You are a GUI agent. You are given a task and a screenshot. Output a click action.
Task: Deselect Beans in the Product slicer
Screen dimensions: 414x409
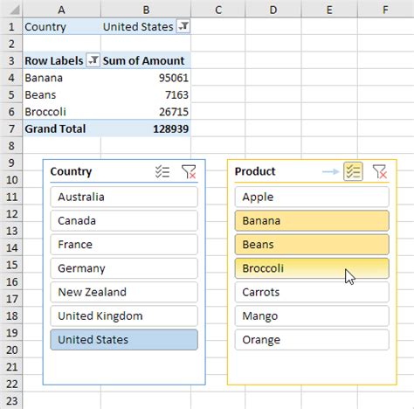tap(312, 245)
